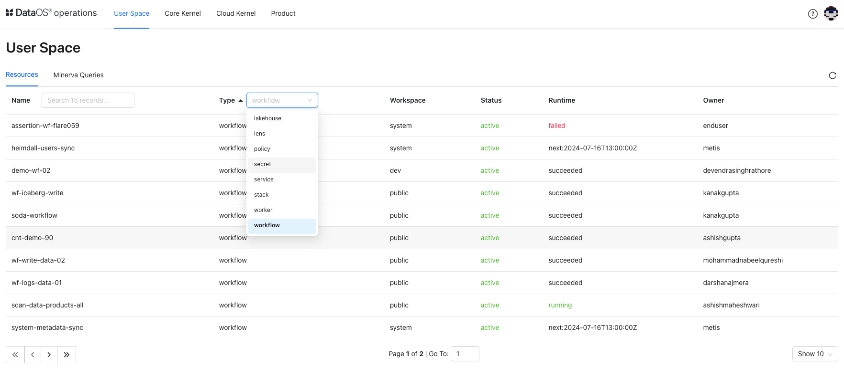844x370 pixels.
Task: Focus the Search 15 records name field
Action: point(88,100)
